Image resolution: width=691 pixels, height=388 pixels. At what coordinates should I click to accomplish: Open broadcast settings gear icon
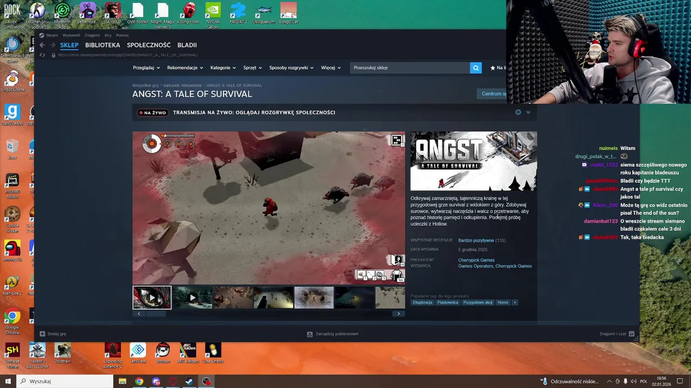(518, 112)
